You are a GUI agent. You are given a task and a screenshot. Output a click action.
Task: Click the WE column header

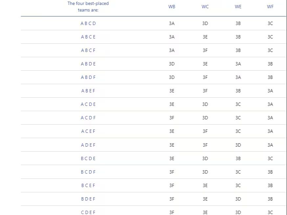tap(238, 7)
